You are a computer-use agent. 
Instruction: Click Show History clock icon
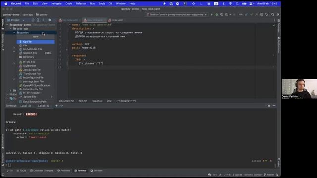[262, 14]
